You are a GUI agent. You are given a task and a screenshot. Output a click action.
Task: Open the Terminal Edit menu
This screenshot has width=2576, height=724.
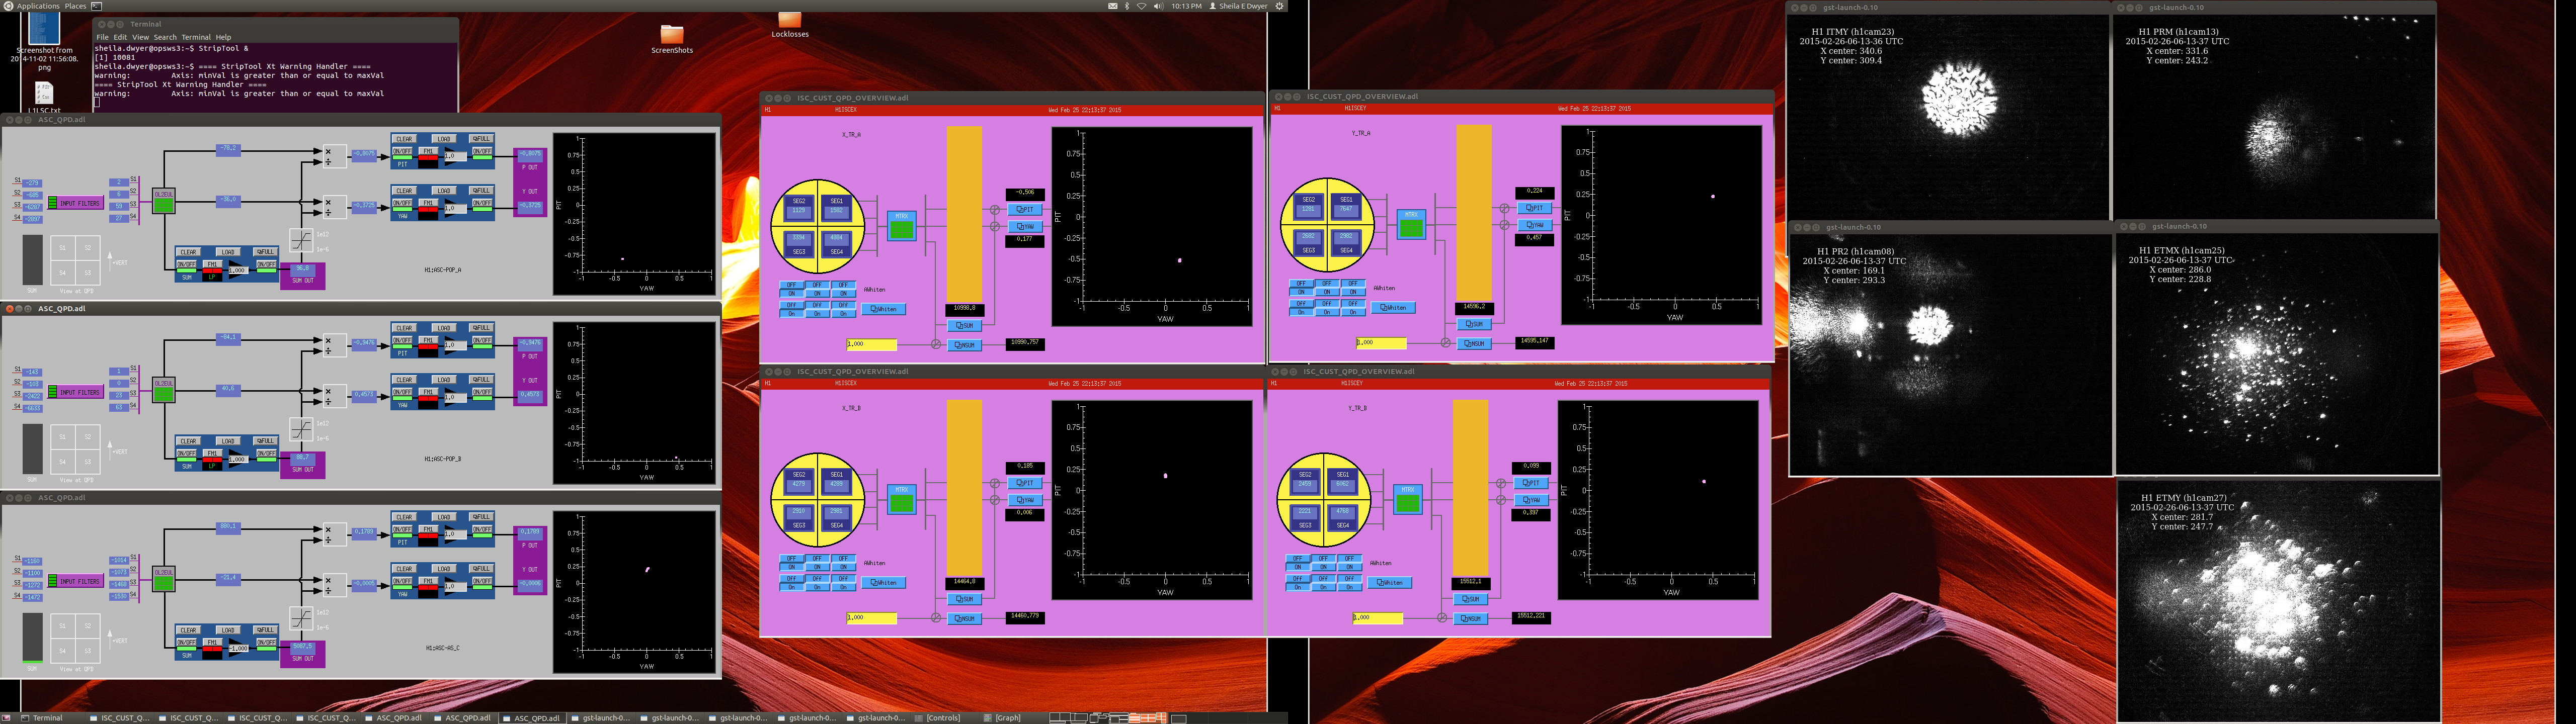[120, 37]
